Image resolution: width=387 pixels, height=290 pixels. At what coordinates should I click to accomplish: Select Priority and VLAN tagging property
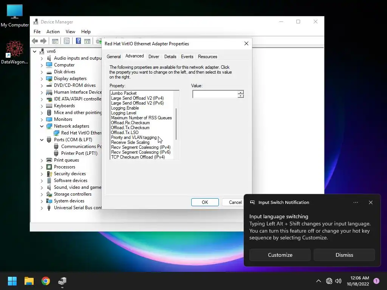click(x=134, y=137)
